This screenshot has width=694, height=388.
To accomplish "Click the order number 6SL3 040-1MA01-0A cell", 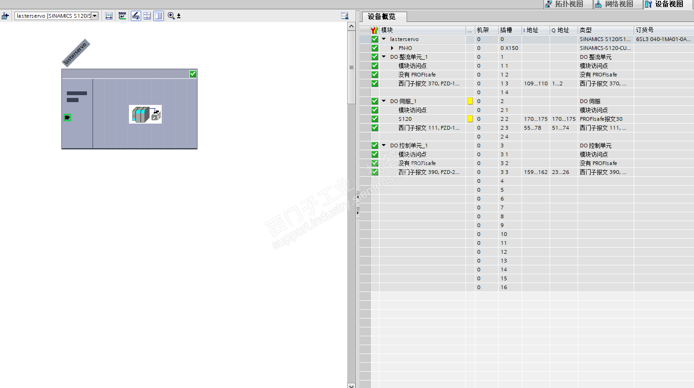I will click(x=664, y=39).
